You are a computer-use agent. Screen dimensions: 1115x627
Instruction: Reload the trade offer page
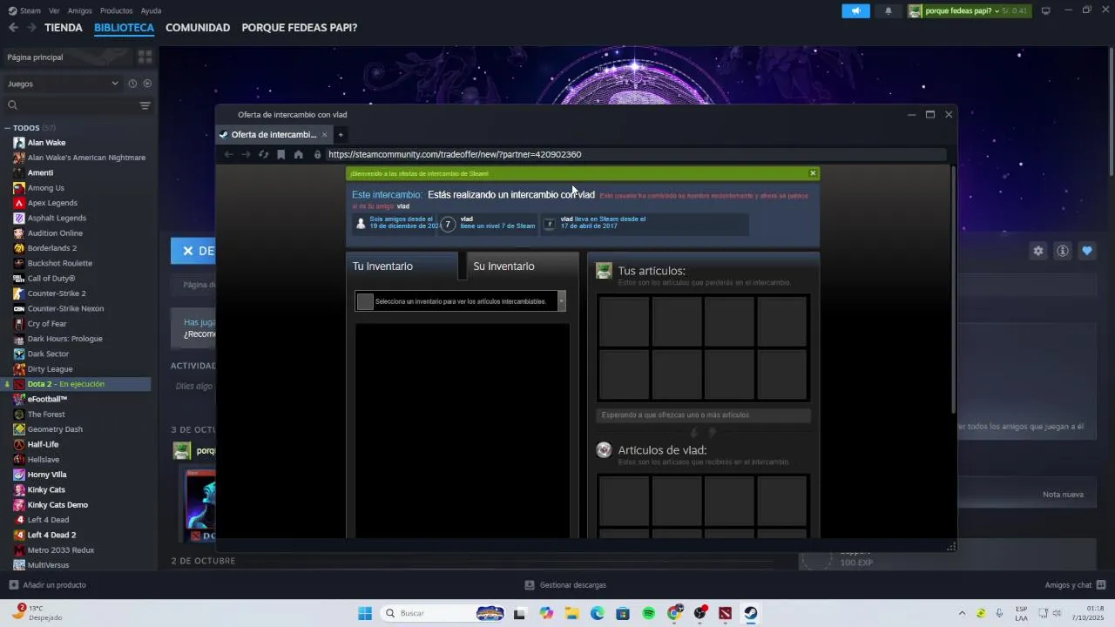(263, 154)
